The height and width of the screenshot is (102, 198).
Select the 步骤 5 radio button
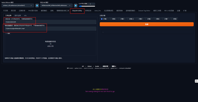pyautogui.click(x=148, y=19)
